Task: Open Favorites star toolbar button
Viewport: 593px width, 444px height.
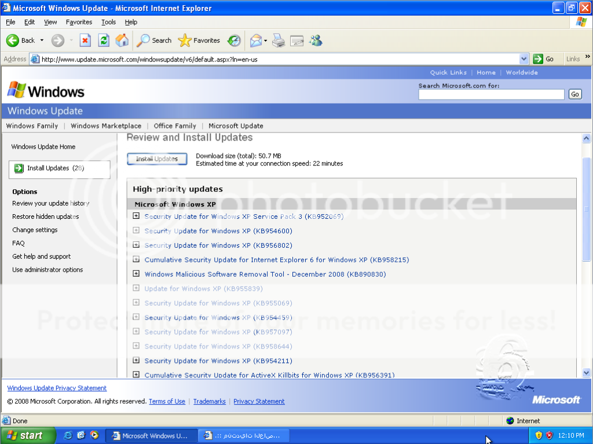Action: [x=199, y=41]
